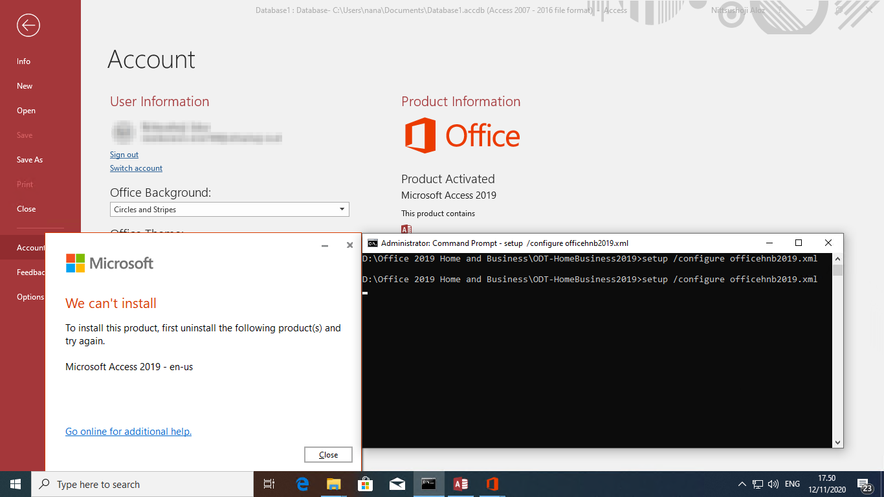The width and height of the screenshot is (884, 497).
Task: Launch the Mail app from taskbar
Action: (397, 483)
